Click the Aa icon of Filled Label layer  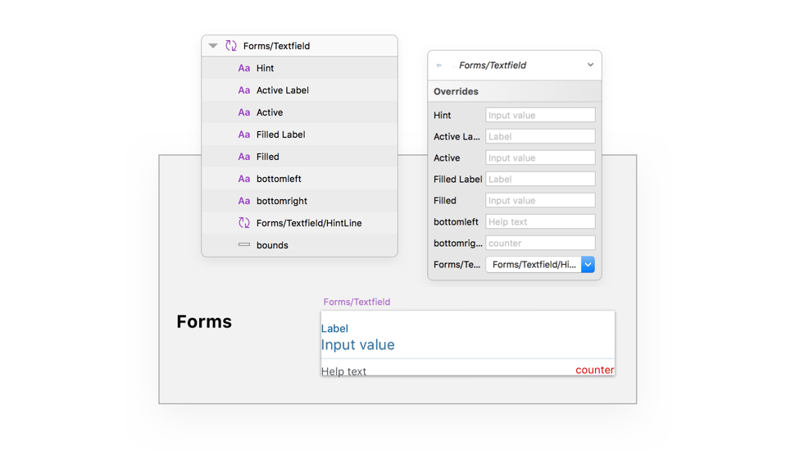(x=244, y=134)
